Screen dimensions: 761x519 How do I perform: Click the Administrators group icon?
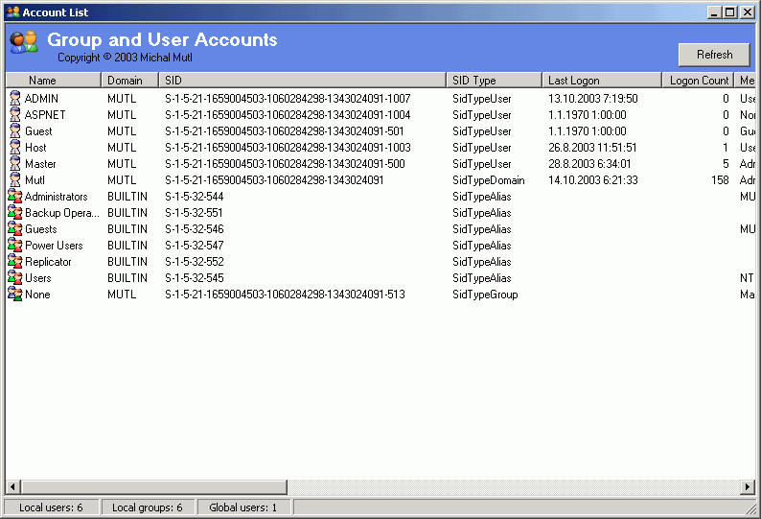[x=14, y=196]
